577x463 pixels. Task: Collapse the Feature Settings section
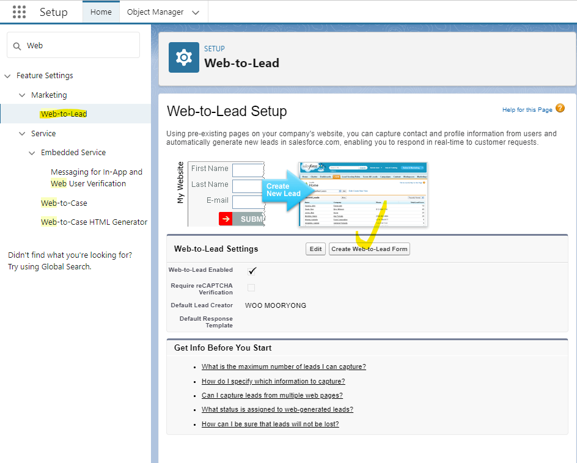tap(7, 76)
